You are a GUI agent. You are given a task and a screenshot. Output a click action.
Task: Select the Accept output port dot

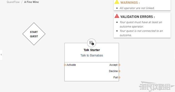tap(119, 65)
